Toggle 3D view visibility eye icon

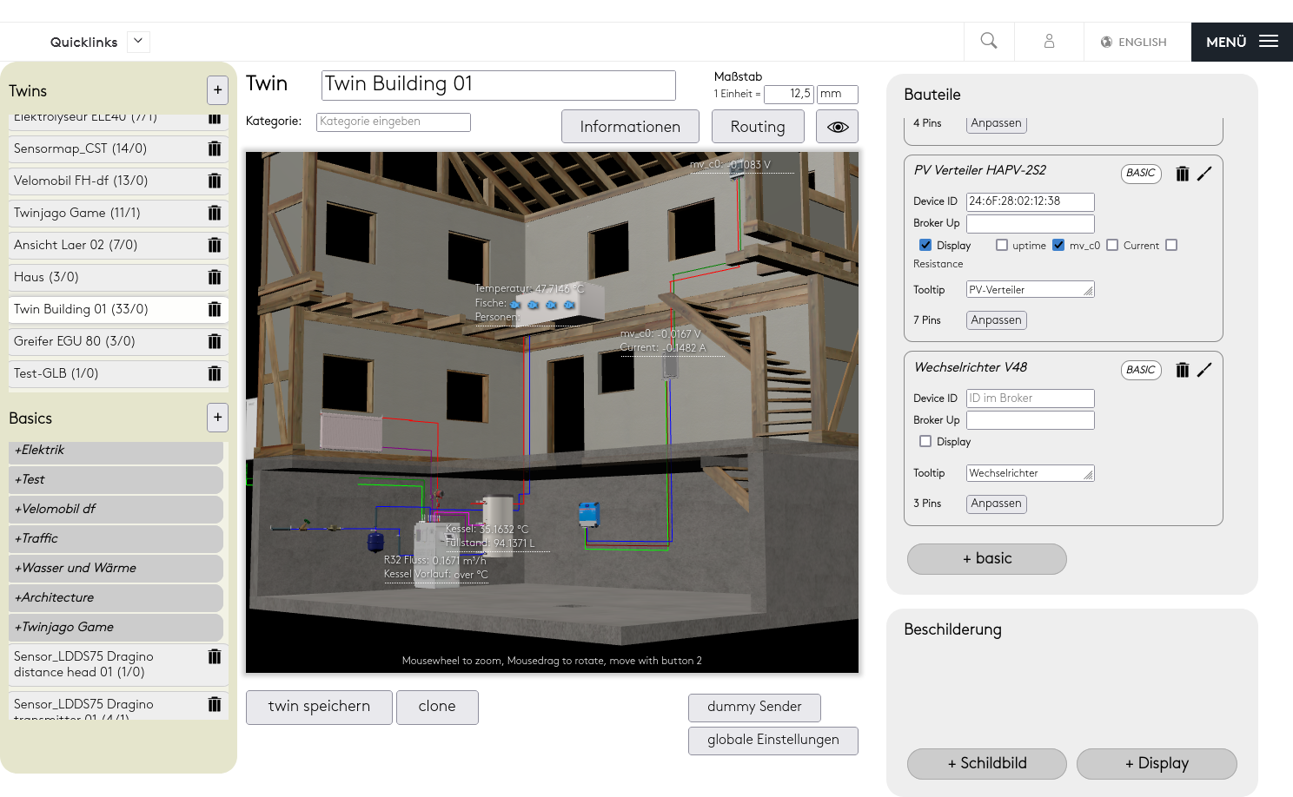coord(837,127)
